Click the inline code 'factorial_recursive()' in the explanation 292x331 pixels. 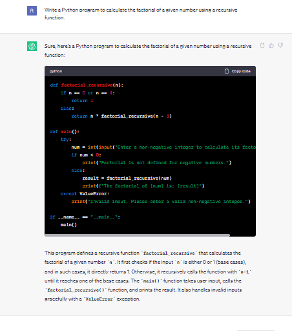pos(76,290)
